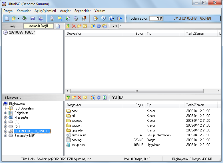Click Toplam Boyut 0KB field
This screenshot has width=223, height=163.
156,18
